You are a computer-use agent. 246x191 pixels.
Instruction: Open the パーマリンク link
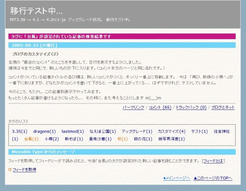pos(133,108)
